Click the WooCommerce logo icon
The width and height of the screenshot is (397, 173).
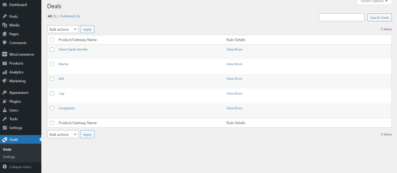[4, 55]
